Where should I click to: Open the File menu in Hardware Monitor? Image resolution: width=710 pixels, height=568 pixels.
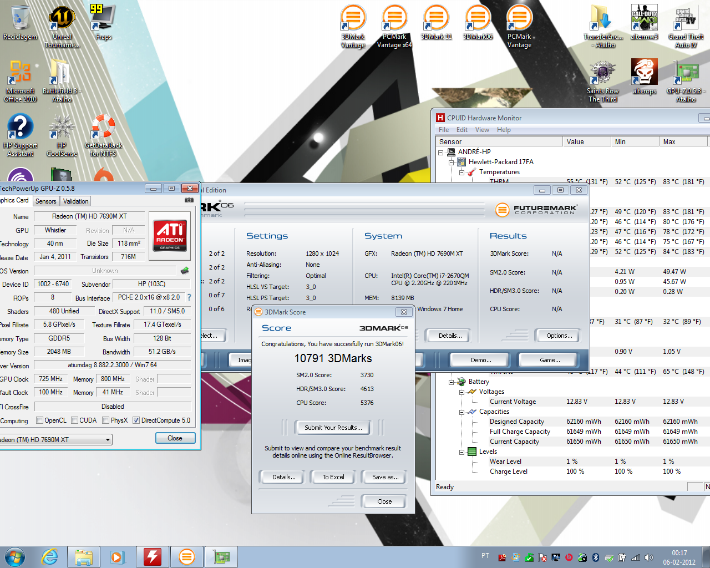click(x=444, y=130)
